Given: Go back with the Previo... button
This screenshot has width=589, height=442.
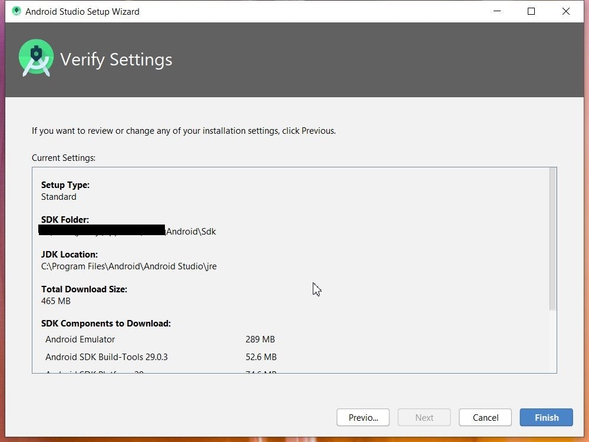Looking at the screenshot, I should 363,417.
